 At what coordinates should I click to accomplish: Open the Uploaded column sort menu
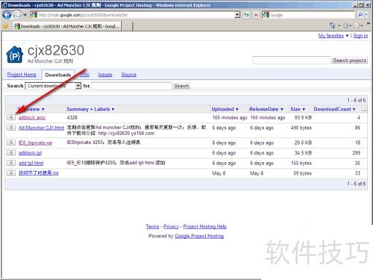coord(225,109)
